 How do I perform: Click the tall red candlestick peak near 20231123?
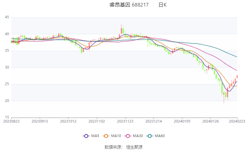point(121,29)
